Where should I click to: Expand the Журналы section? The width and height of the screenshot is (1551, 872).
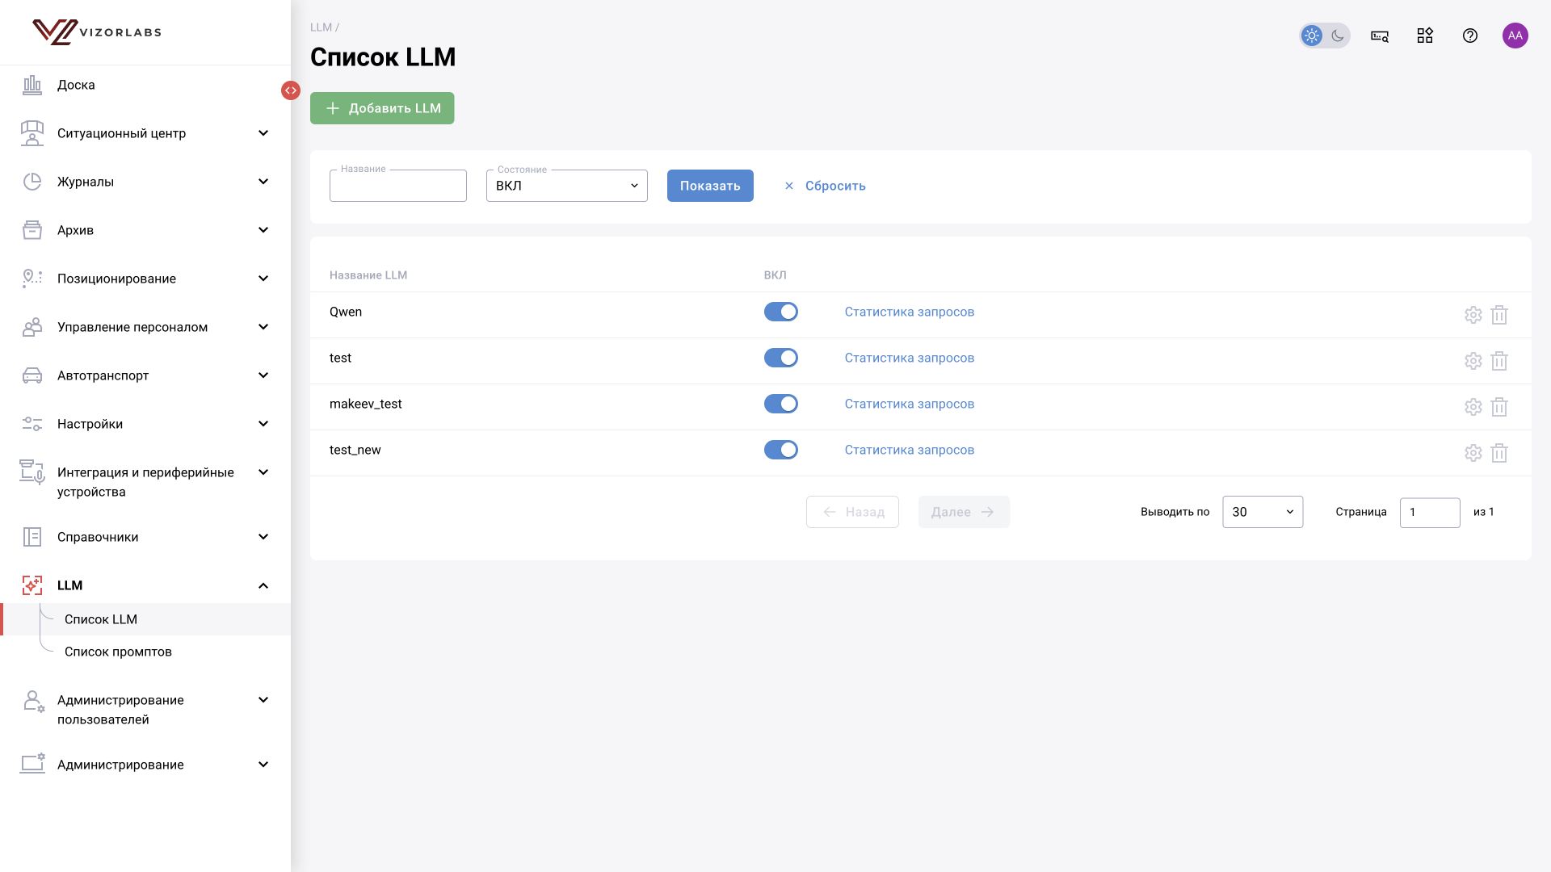(x=145, y=182)
